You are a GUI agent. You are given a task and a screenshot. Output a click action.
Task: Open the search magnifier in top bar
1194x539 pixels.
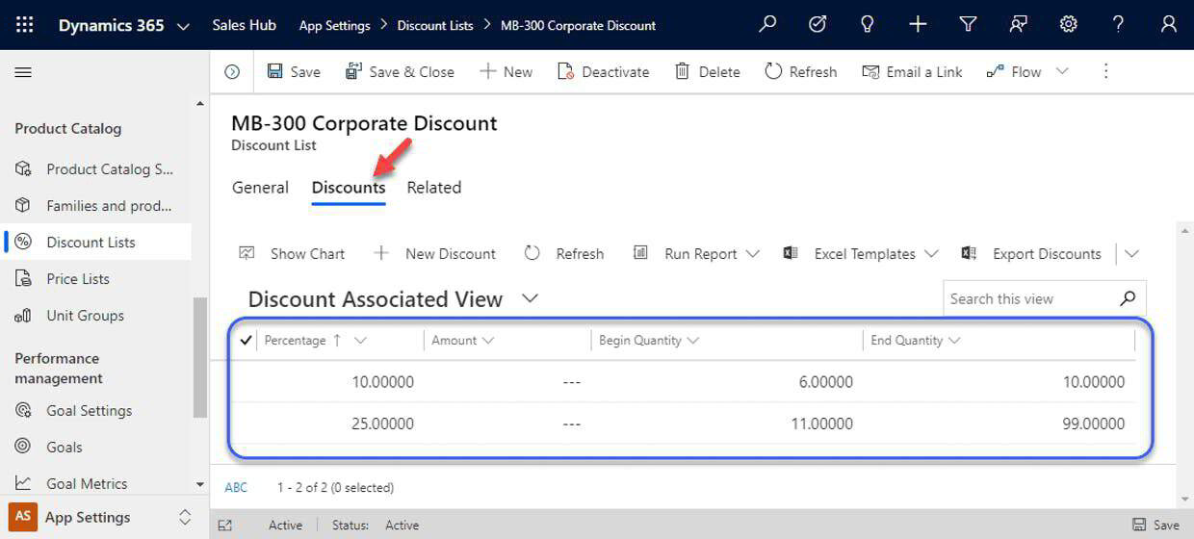click(767, 25)
